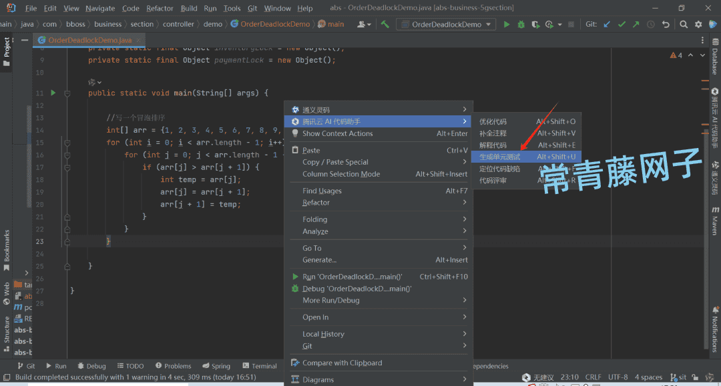Build the project with the hammer icon
Image resolution: width=721 pixels, height=386 pixels.
385,24
